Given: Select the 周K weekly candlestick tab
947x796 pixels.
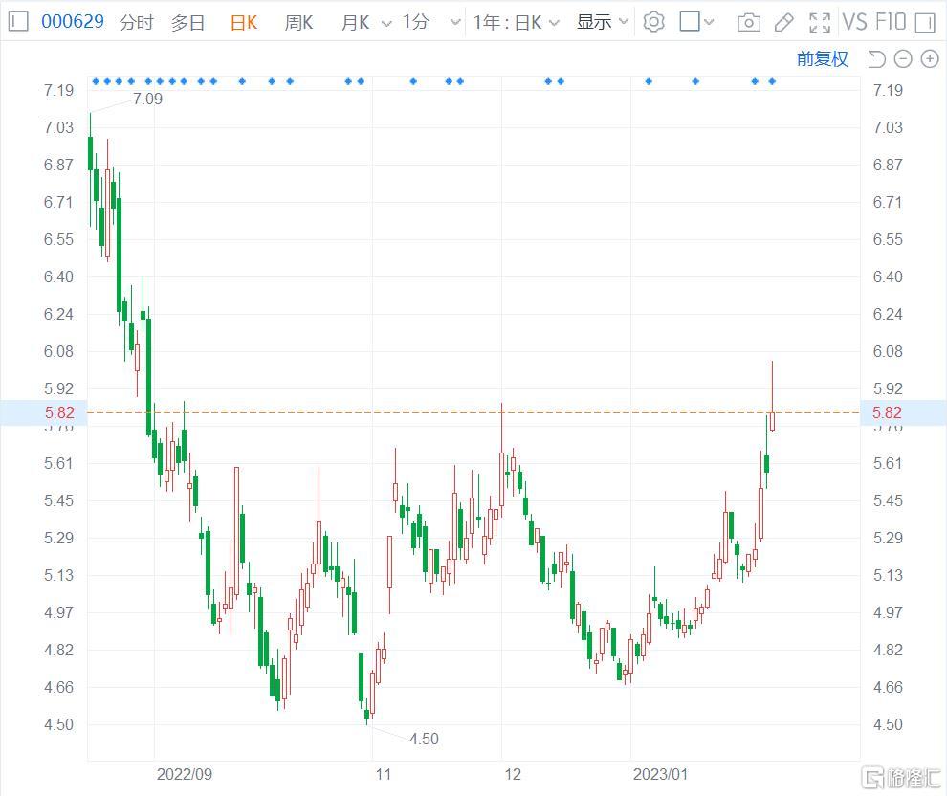Looking at the screenshot, I should [x=298, y=22].
